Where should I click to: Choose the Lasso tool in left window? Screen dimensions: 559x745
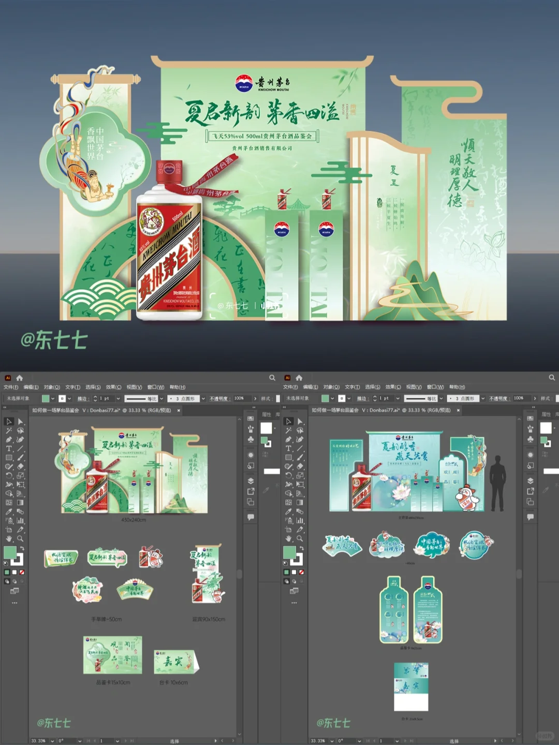(x=21, y=430)
